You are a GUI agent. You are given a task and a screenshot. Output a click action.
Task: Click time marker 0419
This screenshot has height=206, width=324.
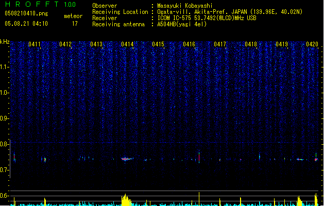(x=282, y=44)
